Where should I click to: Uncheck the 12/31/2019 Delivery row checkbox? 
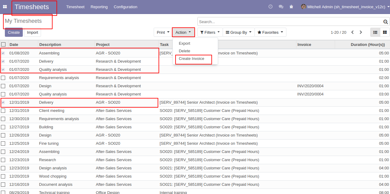point(3,102)
